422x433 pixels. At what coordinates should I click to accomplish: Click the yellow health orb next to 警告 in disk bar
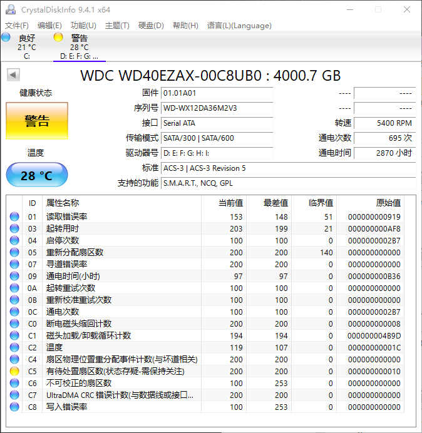58,37
